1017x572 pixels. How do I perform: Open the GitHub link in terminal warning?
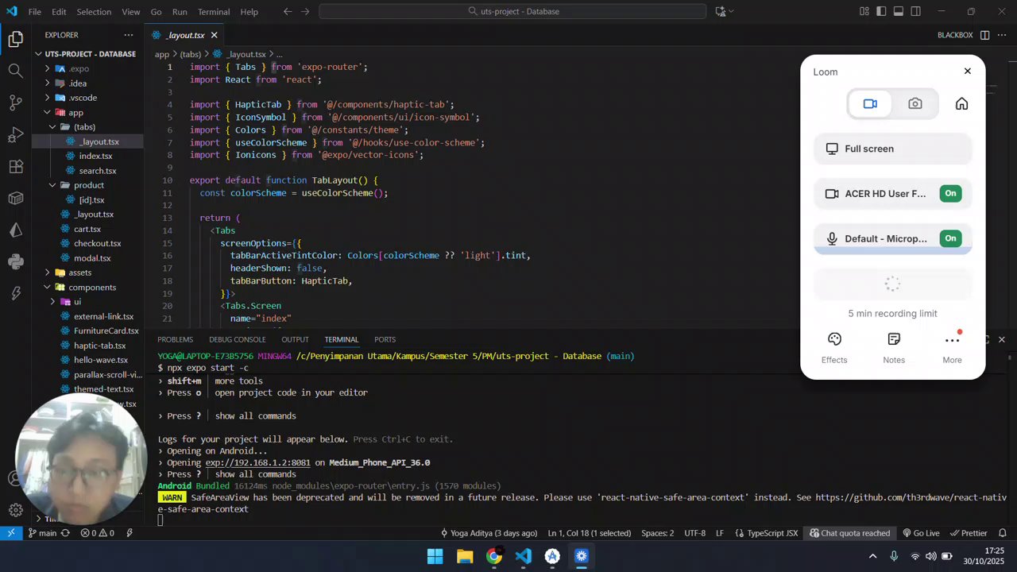click(911, 497)
